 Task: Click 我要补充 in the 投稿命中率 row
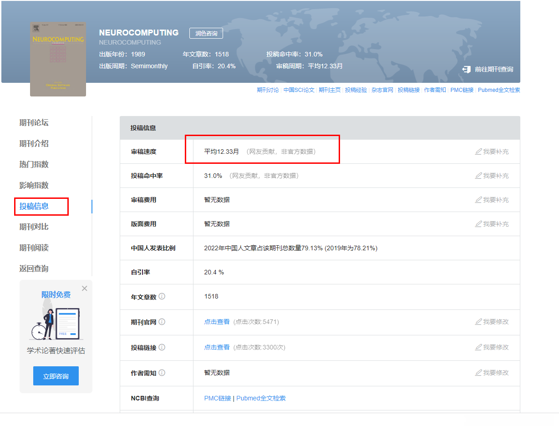[492, 176]
